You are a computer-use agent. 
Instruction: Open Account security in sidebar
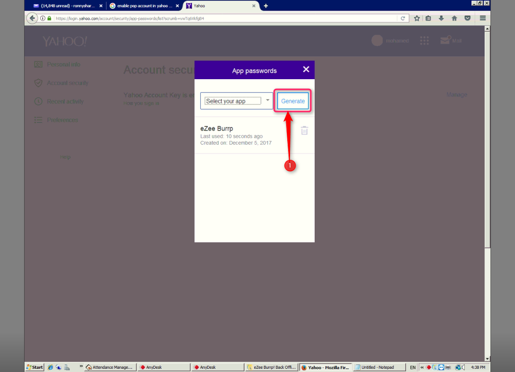click(x=67, y=83)
